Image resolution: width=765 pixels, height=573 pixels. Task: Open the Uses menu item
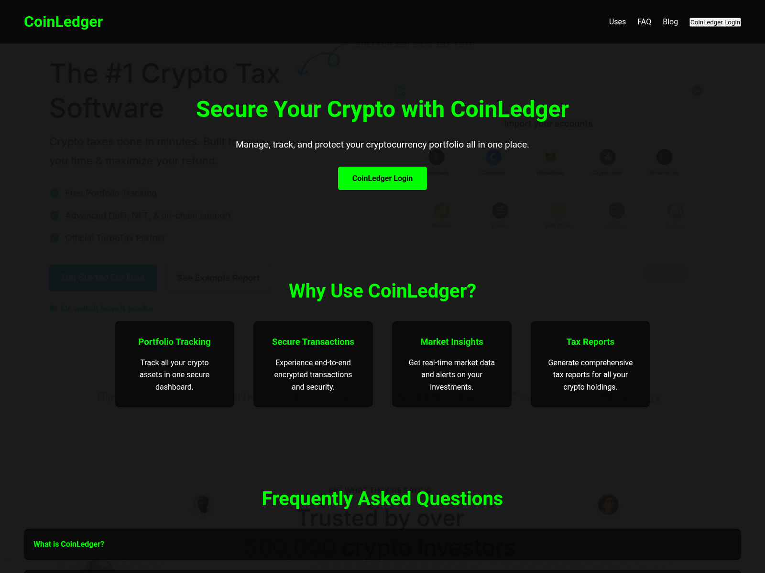coord(617,22)
